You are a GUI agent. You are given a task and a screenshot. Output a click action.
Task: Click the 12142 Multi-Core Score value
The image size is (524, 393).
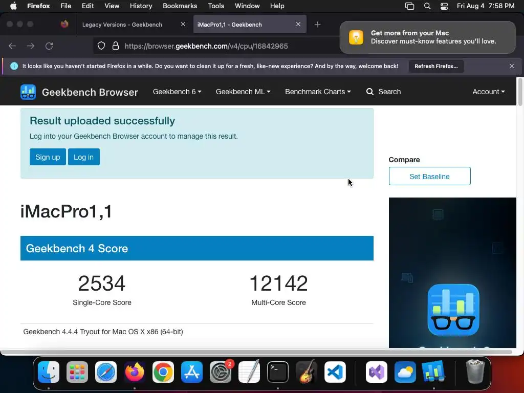coord(278,283)
